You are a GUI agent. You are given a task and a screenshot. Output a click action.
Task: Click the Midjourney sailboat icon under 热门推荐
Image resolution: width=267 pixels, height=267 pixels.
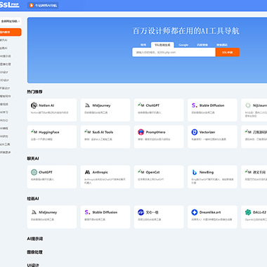tap(87, 105)
